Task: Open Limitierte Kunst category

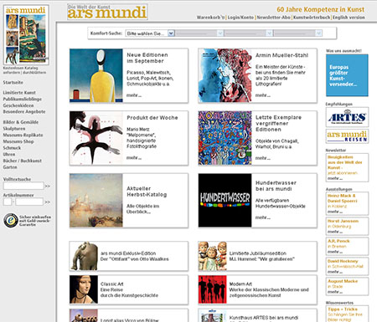Action: [19, 93]
